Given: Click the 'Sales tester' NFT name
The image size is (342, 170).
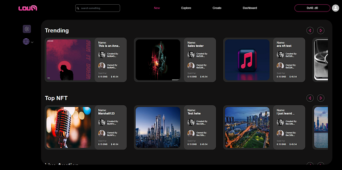Looking at the screenshot, I should click(195, 46).
